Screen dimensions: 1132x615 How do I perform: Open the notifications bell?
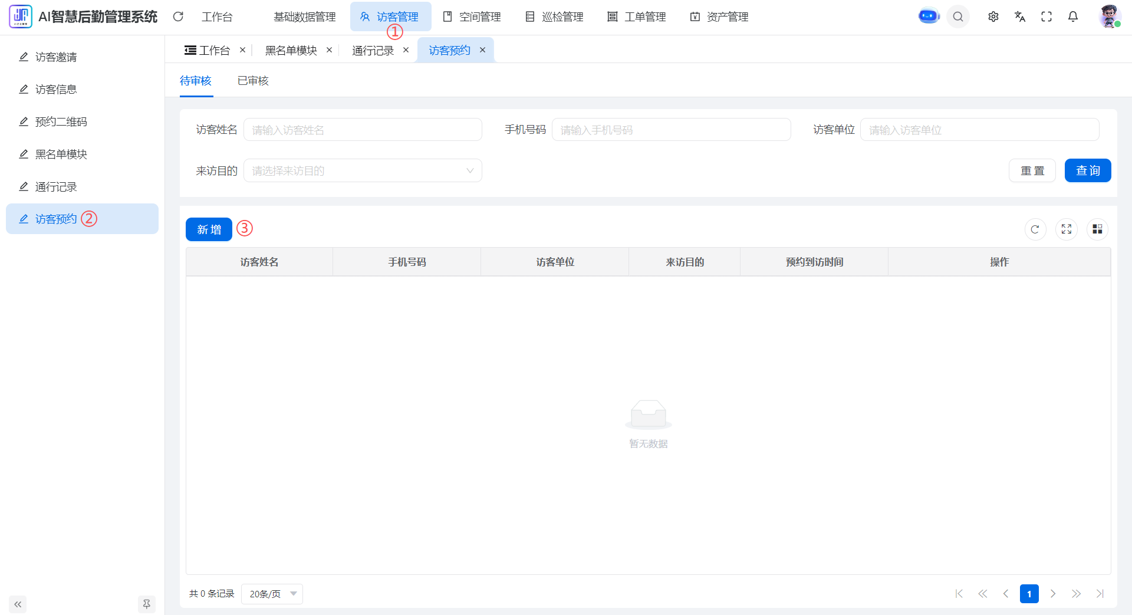point(1073,17)
